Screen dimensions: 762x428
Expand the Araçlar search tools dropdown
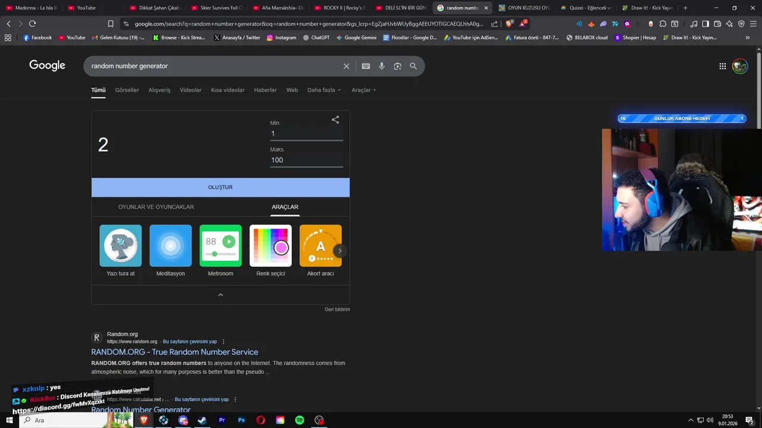[364, 90]
